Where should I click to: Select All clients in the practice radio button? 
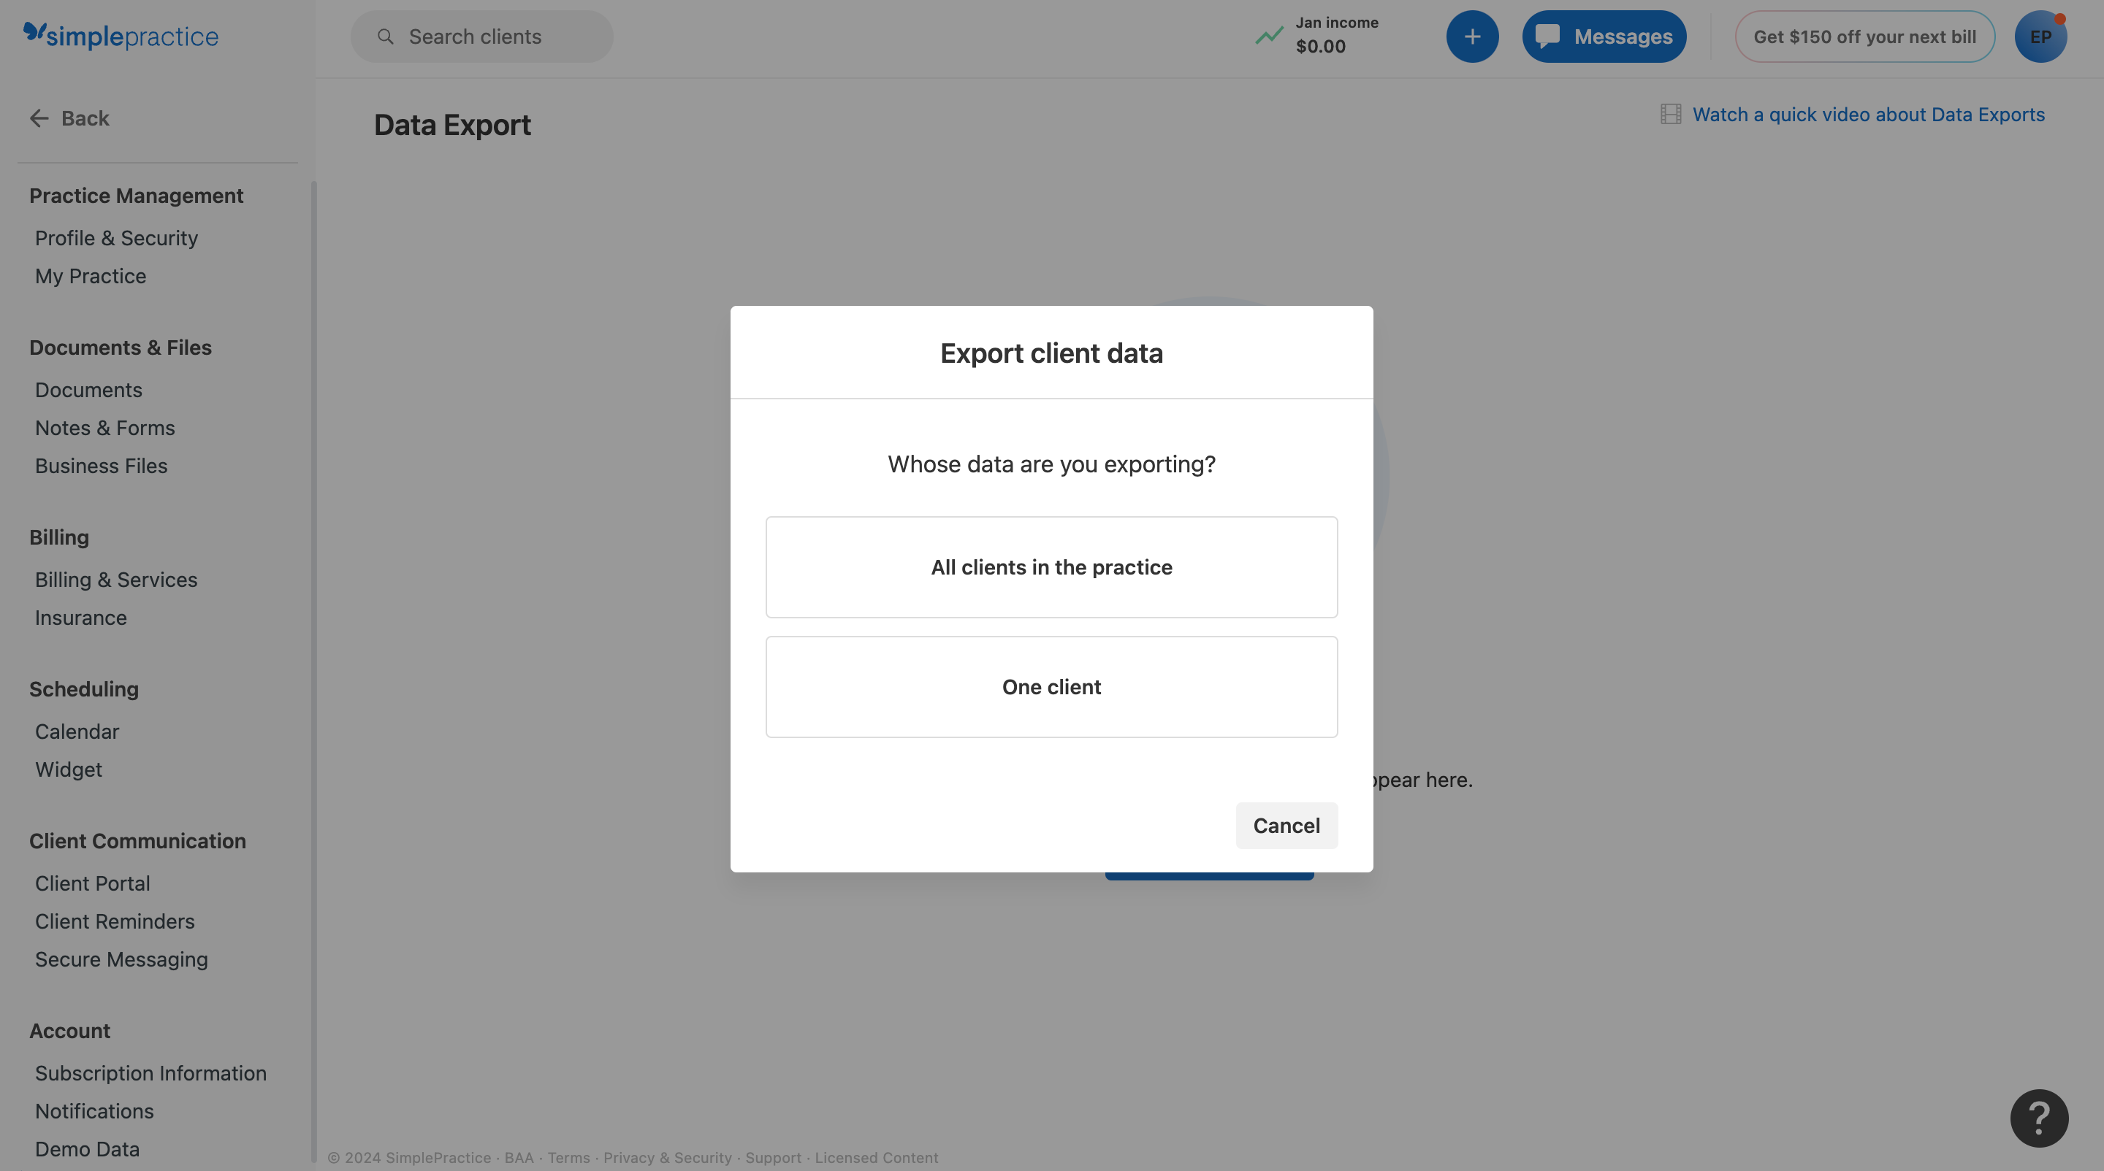1051,567
